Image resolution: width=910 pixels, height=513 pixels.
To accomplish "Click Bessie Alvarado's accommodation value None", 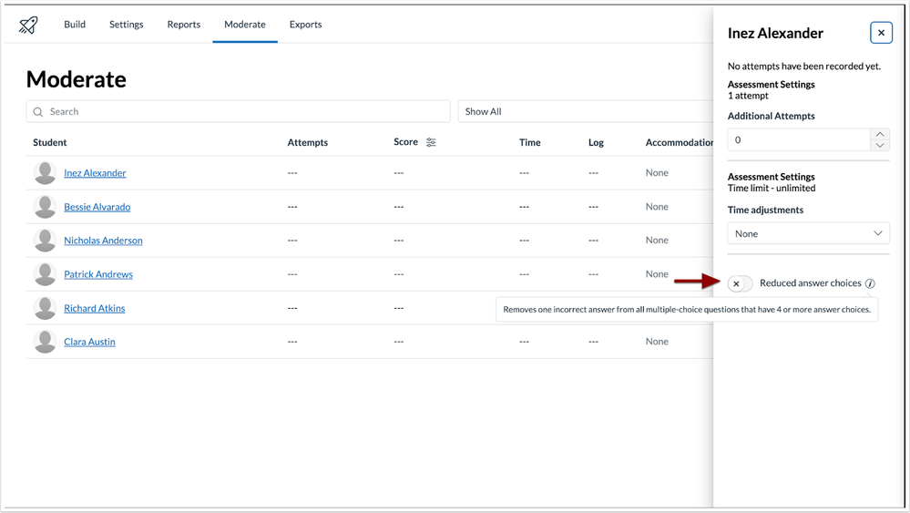I will pyautogui.click(x=657, y=206).
